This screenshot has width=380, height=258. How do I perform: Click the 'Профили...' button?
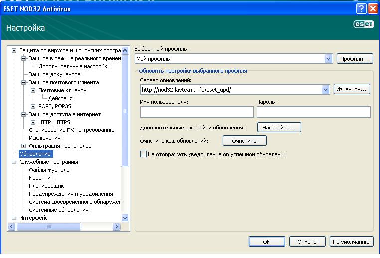coord(355,59)
